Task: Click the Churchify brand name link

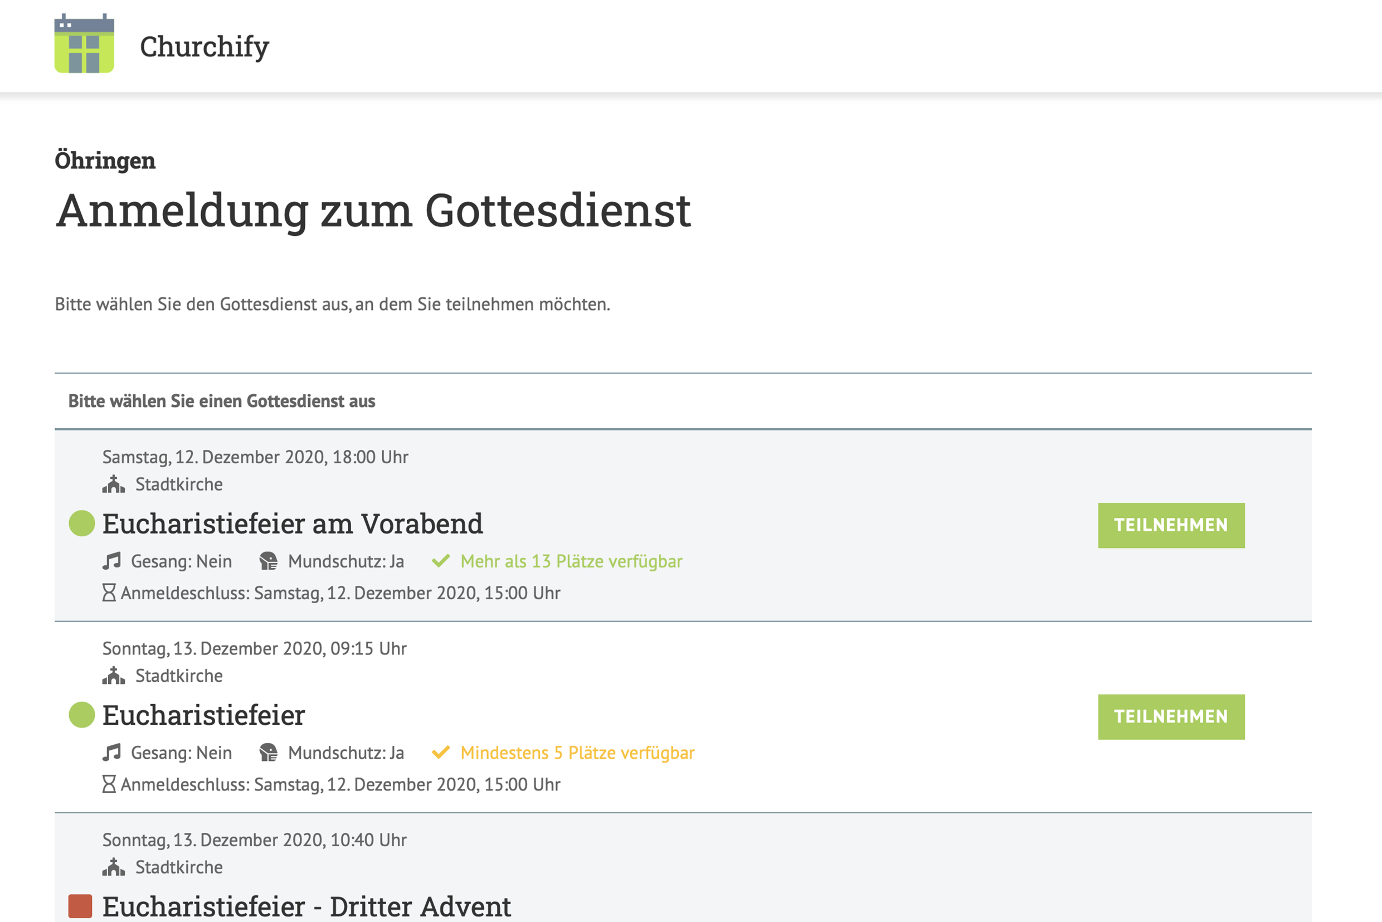Action: pos(204,46)
